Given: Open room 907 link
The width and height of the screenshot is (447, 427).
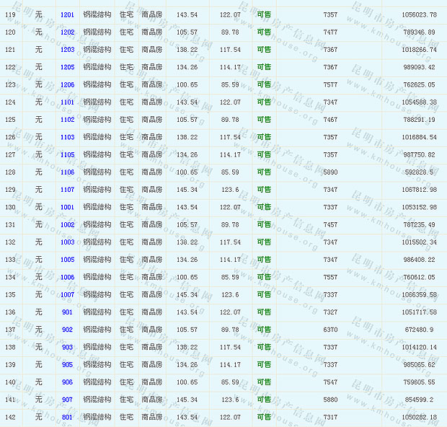Looking at the screenshot, I should 67,400.
